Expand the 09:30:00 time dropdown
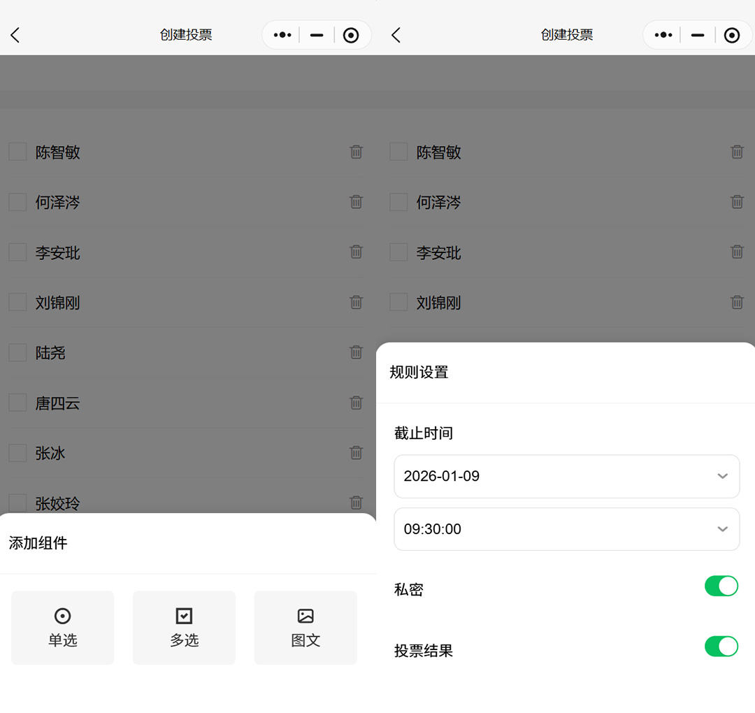This screenshot has width=755, height=713. click(566, 529)
